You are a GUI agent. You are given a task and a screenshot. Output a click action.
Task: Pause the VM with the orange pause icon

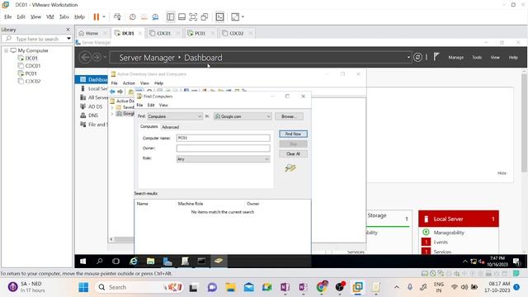97,16
